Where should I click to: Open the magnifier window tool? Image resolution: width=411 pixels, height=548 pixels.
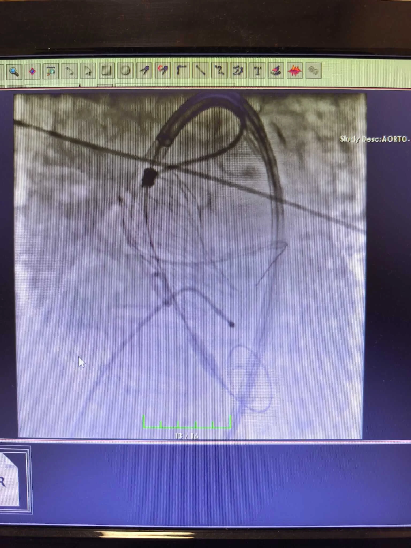[51, 71]
